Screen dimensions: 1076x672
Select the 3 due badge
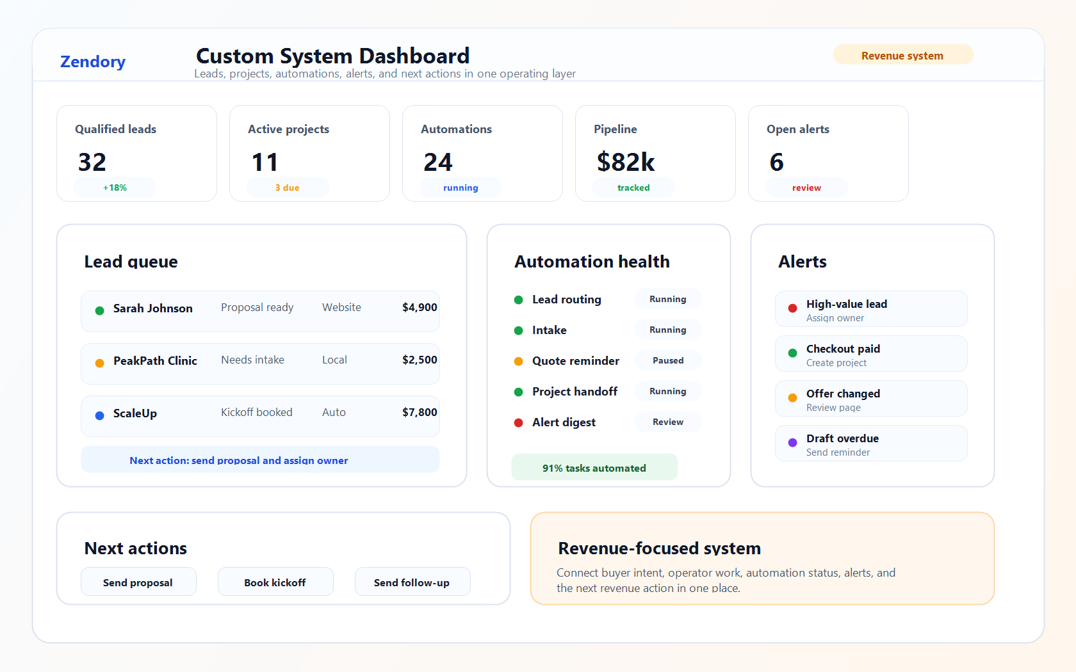(288, 188)
